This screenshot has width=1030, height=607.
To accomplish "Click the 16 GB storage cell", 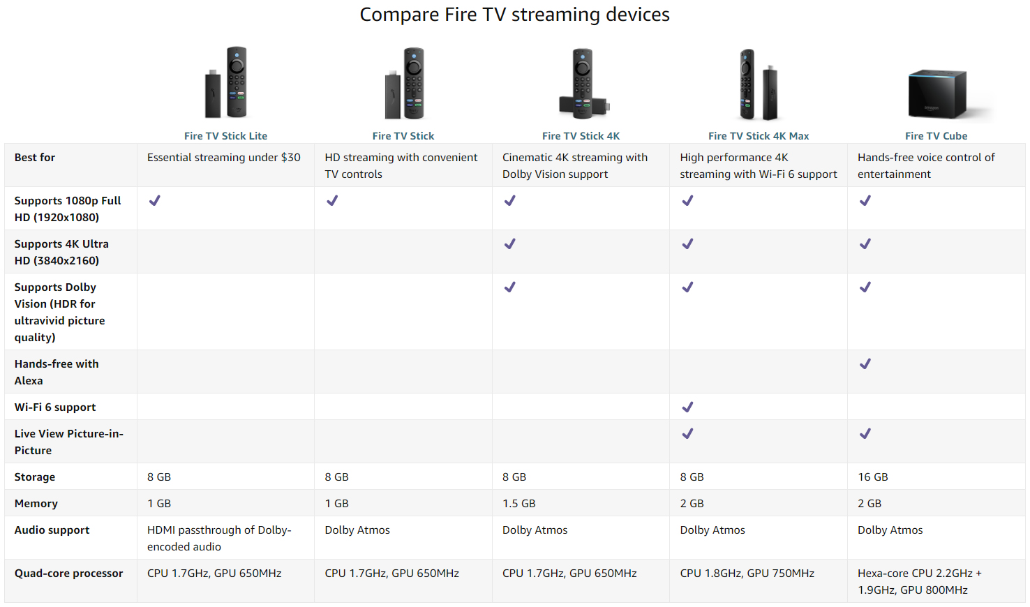I will (x=873, y=477).
